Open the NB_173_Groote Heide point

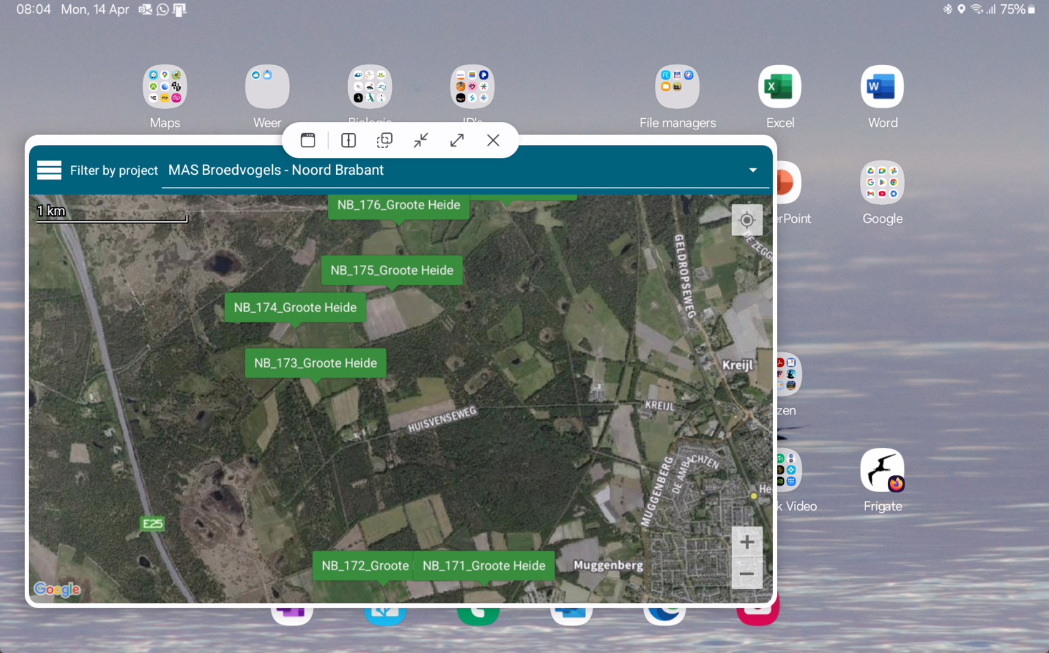click(x=315, y=363)
